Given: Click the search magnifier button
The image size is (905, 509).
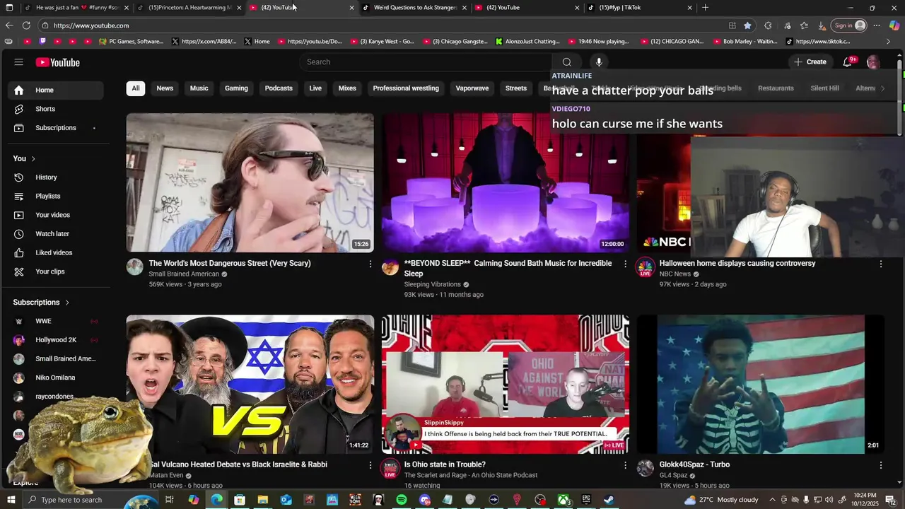Looking at the screenshot, I should [x=566, y=62].
